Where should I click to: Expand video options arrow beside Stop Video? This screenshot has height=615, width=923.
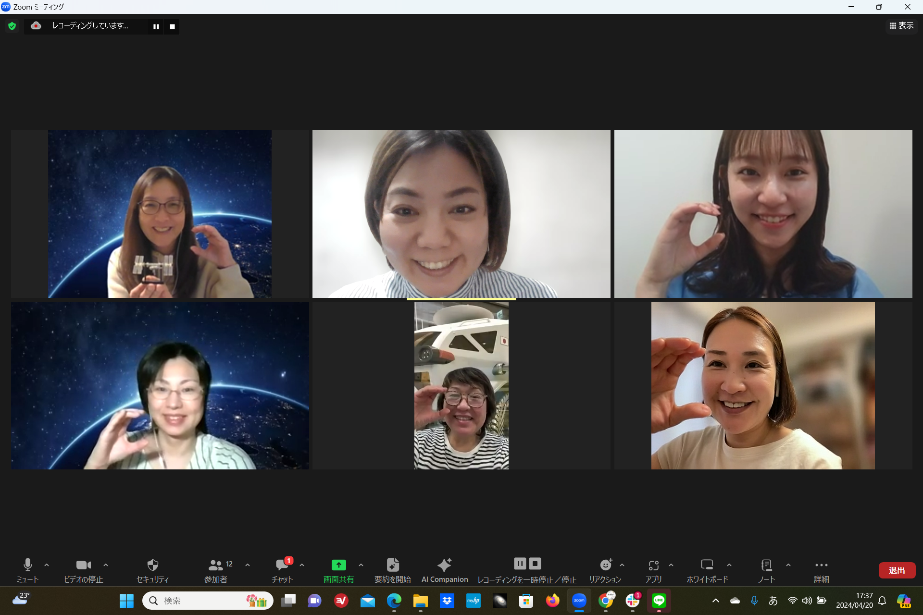(106, 565)
